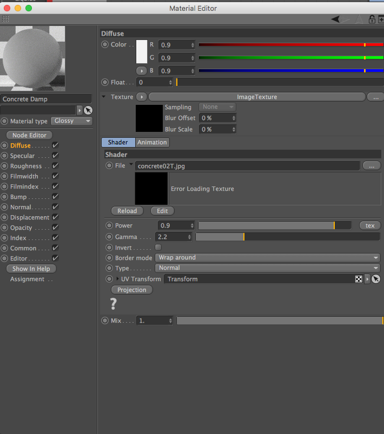Click the picker cursor icon beside layer field
This screenshot has height=434, width=384.
point(88,110)
